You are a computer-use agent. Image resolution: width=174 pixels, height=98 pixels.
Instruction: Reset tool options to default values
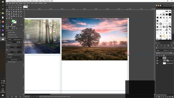pyautogui.click(x=20, y=97)
